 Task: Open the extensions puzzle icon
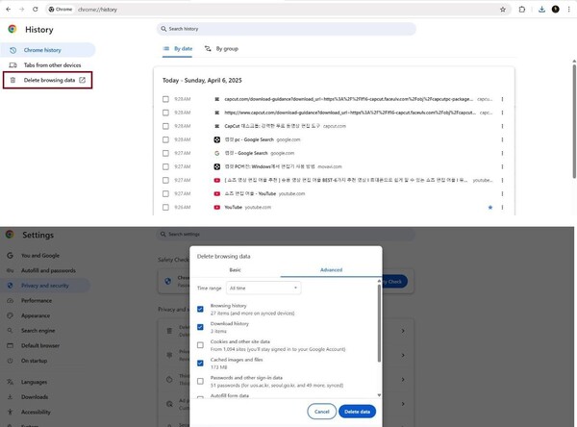(522, 9)
